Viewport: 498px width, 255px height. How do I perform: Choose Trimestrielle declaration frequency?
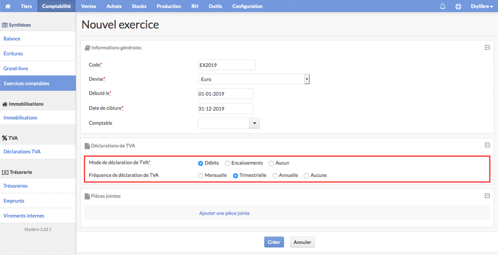coord(236,176)
